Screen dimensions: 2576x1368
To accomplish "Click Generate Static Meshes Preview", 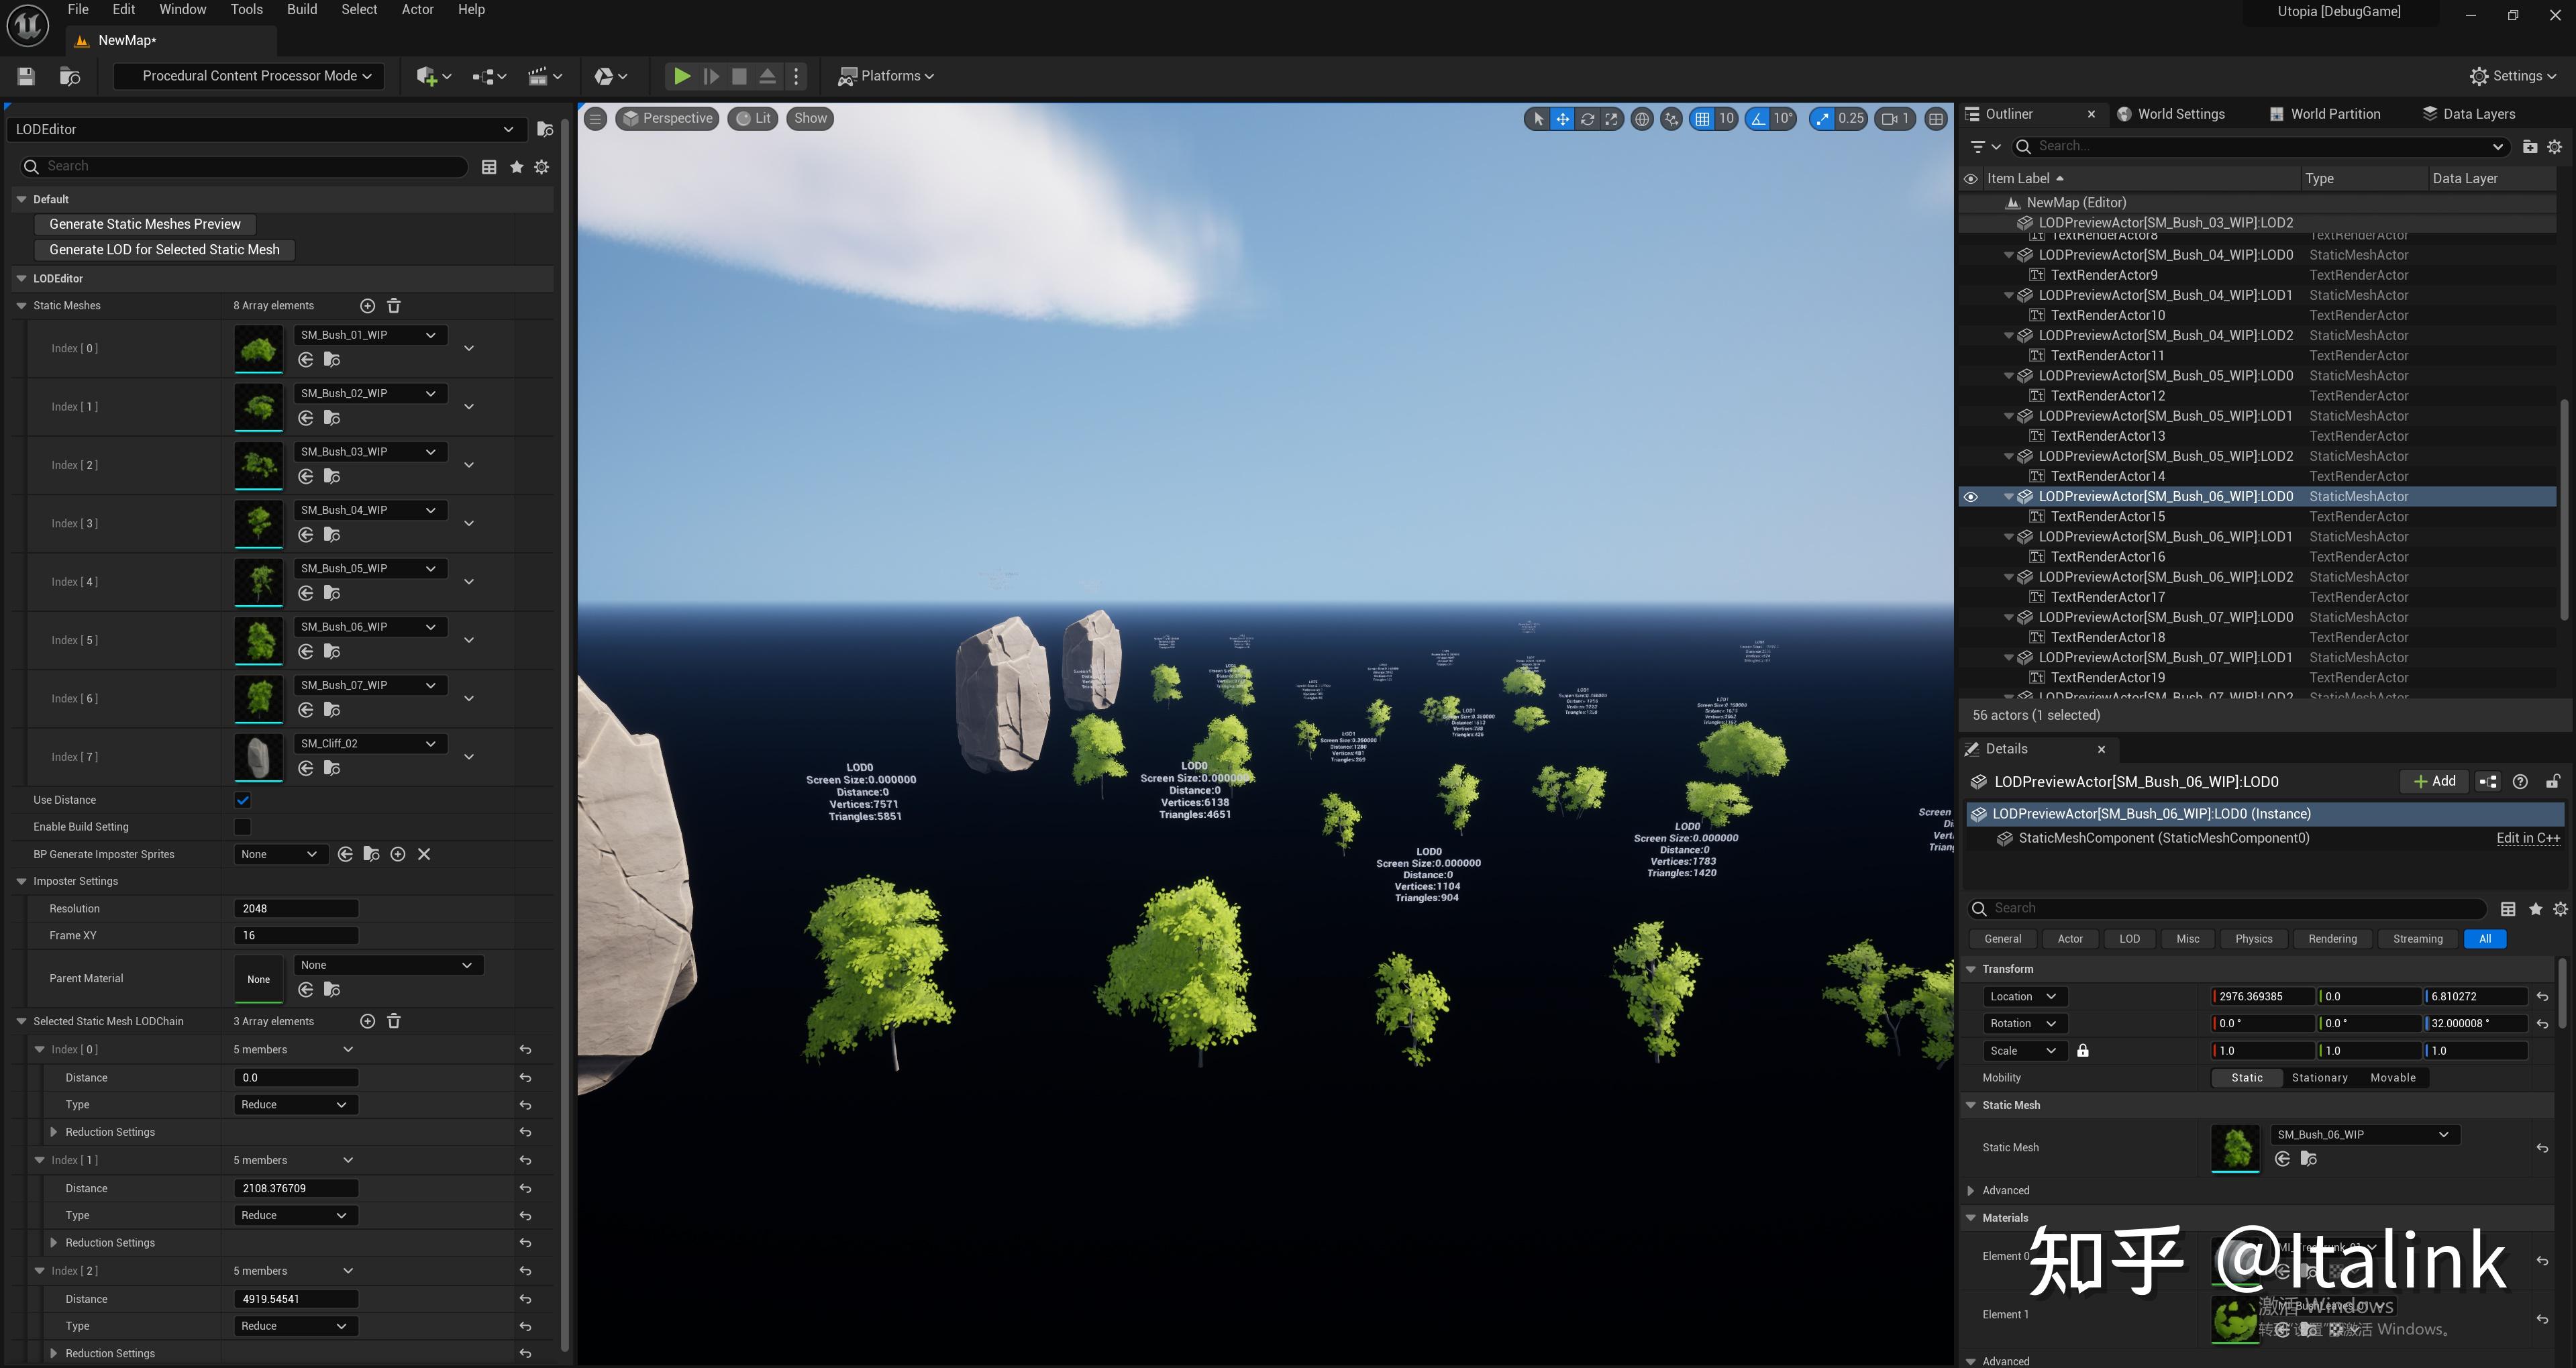I will (144, 224).
